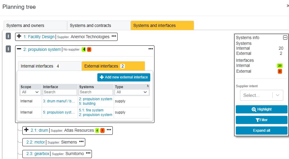
Task: Click the orange 8 external interfaces badge
Action: [x=280, y=71]
